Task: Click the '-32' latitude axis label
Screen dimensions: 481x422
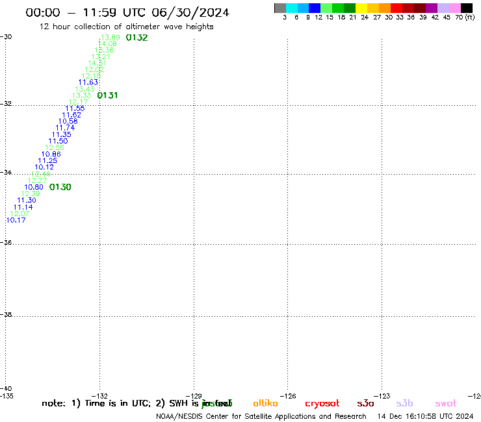Action: pyautogui.click(x=6, y=104)
